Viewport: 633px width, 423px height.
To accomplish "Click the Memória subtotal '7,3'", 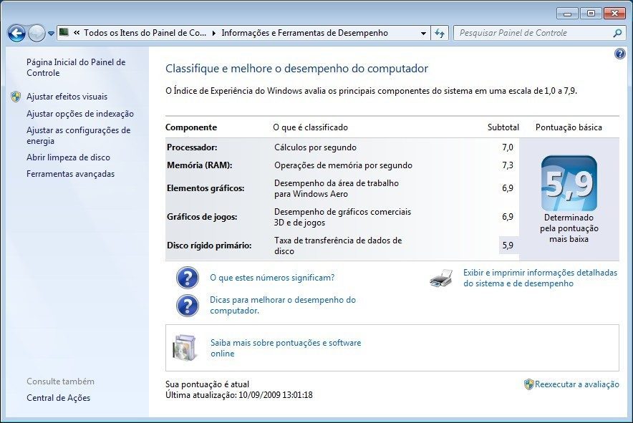I will coord(508,165).
